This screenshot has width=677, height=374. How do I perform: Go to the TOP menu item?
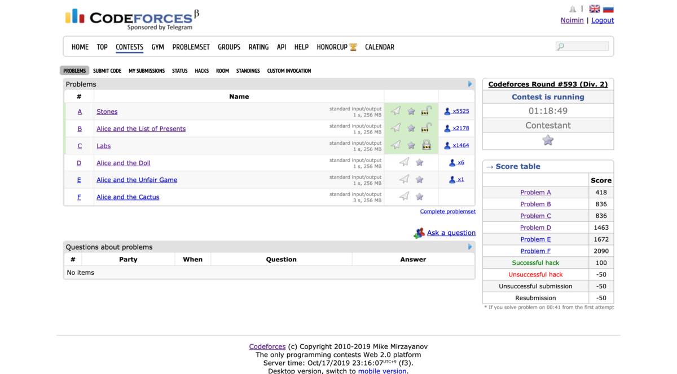[x=102, y=47]
